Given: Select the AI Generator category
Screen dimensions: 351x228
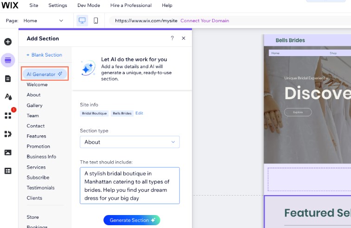Looking at the screenshot, I should click(45, 74).
